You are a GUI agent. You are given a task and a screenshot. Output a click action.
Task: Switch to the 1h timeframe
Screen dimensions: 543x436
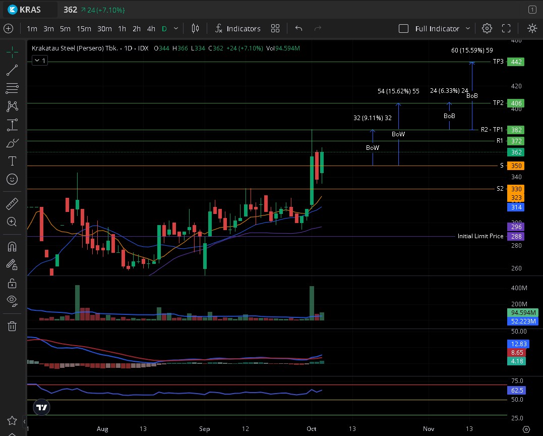pos(122,29)
